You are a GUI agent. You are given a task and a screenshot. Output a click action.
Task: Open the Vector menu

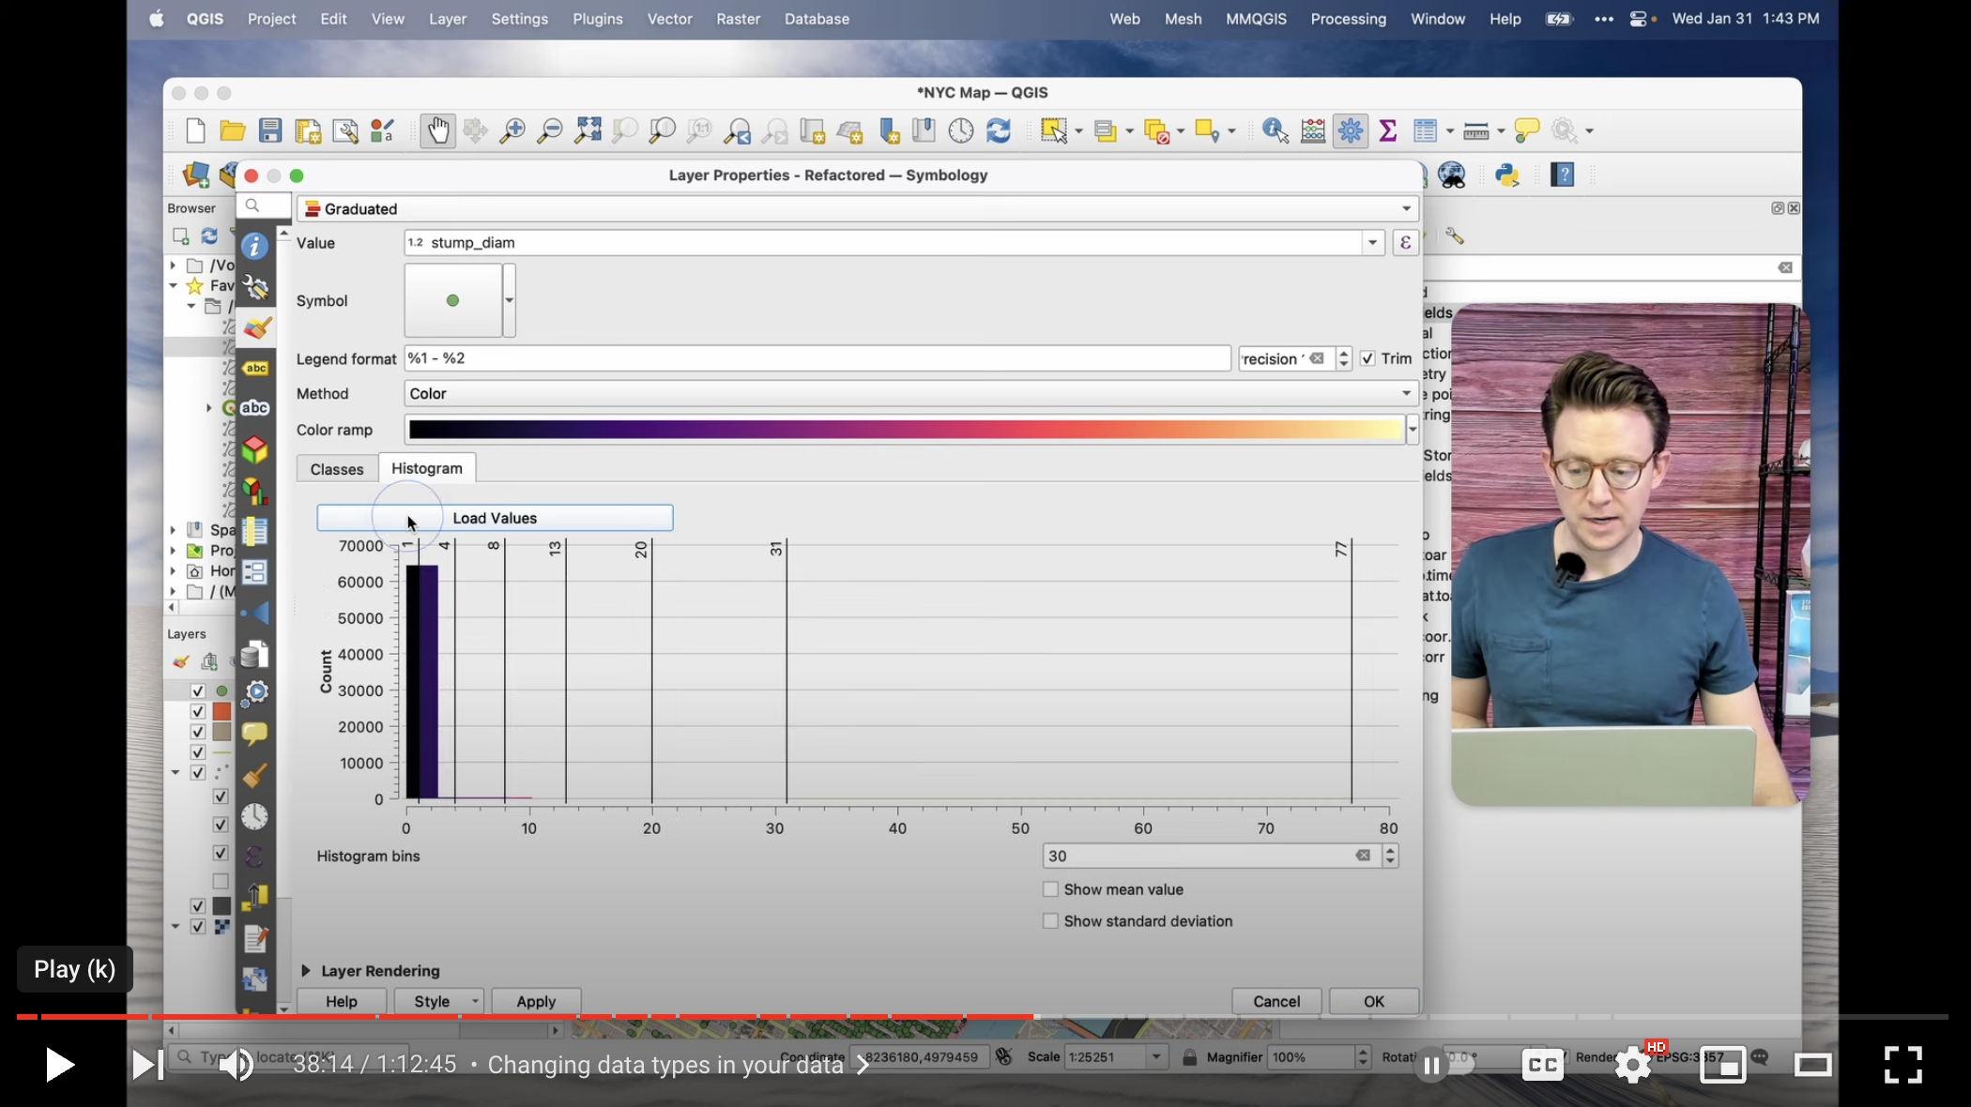point(669,19)
